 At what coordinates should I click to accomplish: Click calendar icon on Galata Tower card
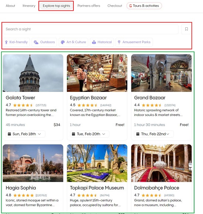point(9,134)
